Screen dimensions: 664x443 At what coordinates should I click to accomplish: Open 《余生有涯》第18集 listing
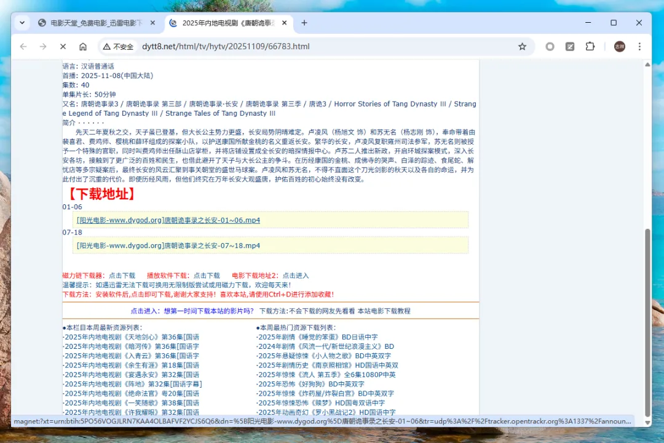click(x=132, y=365)
